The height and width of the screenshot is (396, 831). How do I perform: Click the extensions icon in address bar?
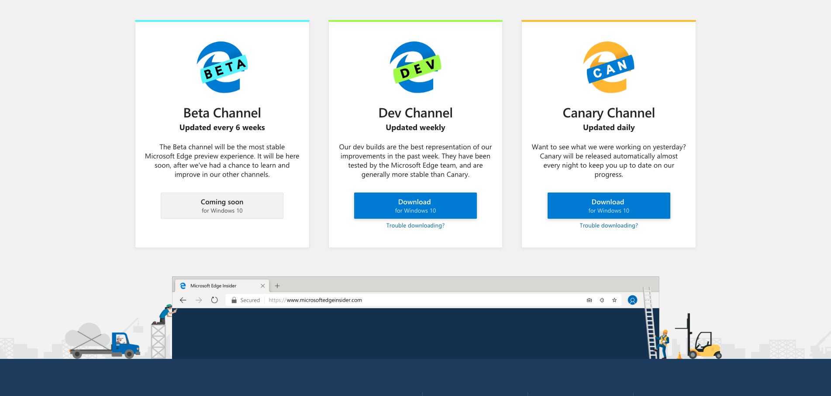602,300
